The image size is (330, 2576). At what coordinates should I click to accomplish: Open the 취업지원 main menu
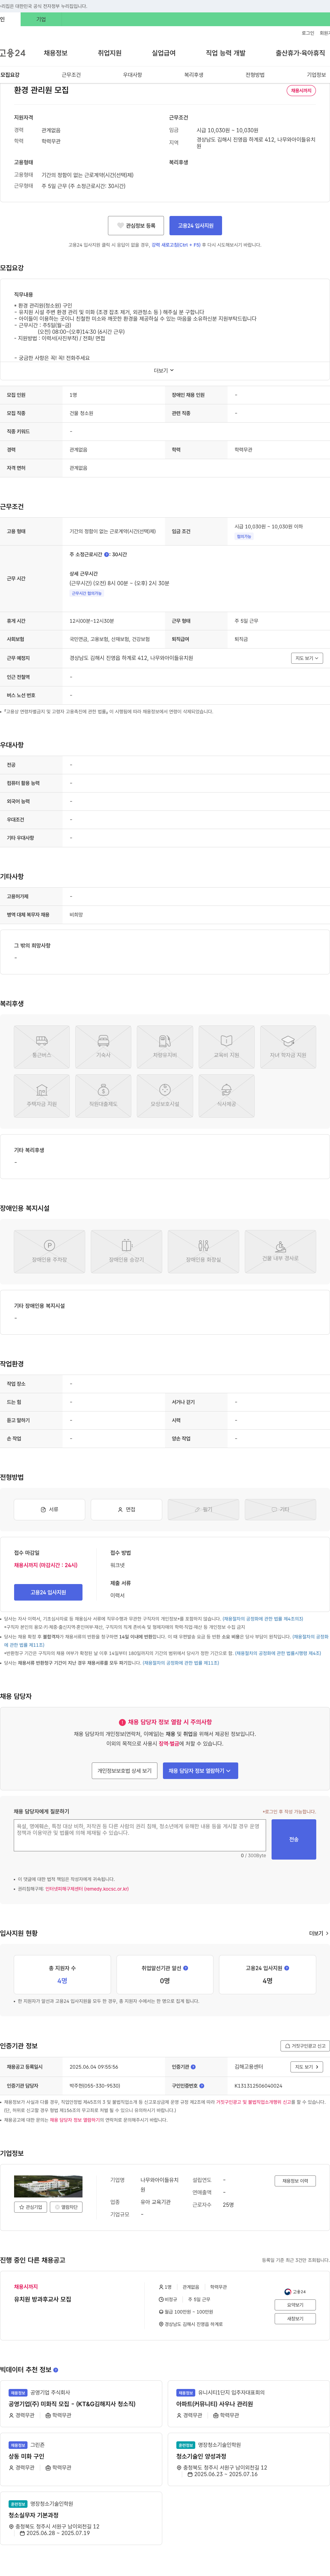[x=110, y=53]
